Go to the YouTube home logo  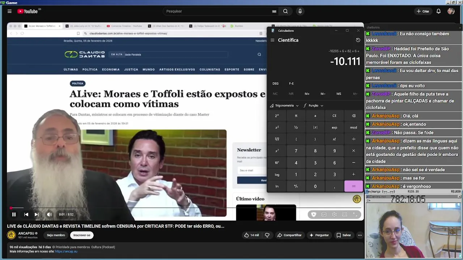coord(28,11)
